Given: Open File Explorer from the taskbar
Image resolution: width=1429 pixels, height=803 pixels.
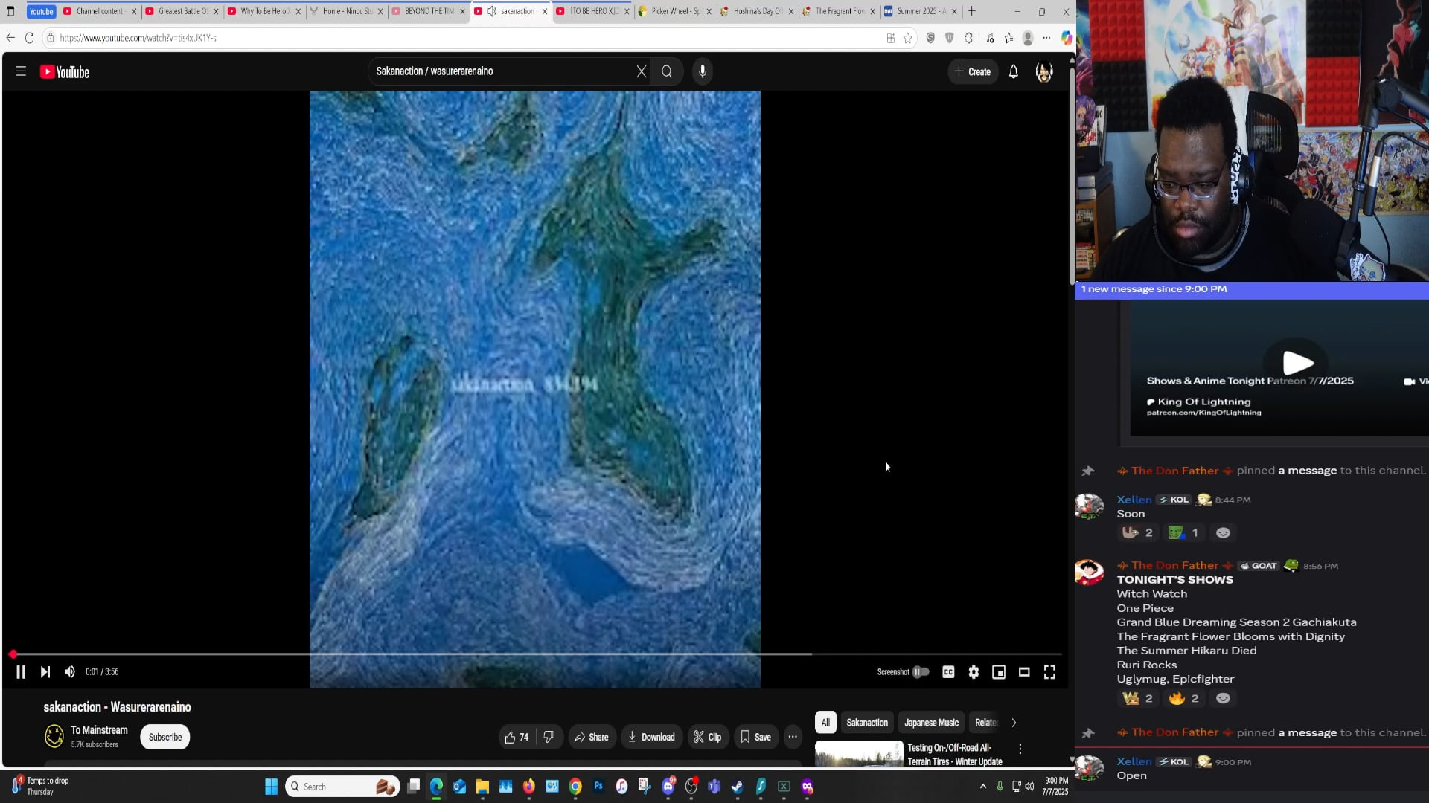Looking at the screenshot, I should (x=482, y=787).
